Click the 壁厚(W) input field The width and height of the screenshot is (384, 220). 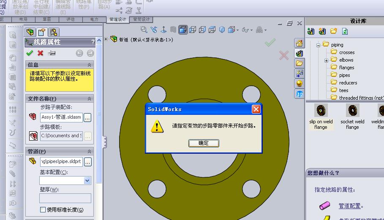click(65, 198)
